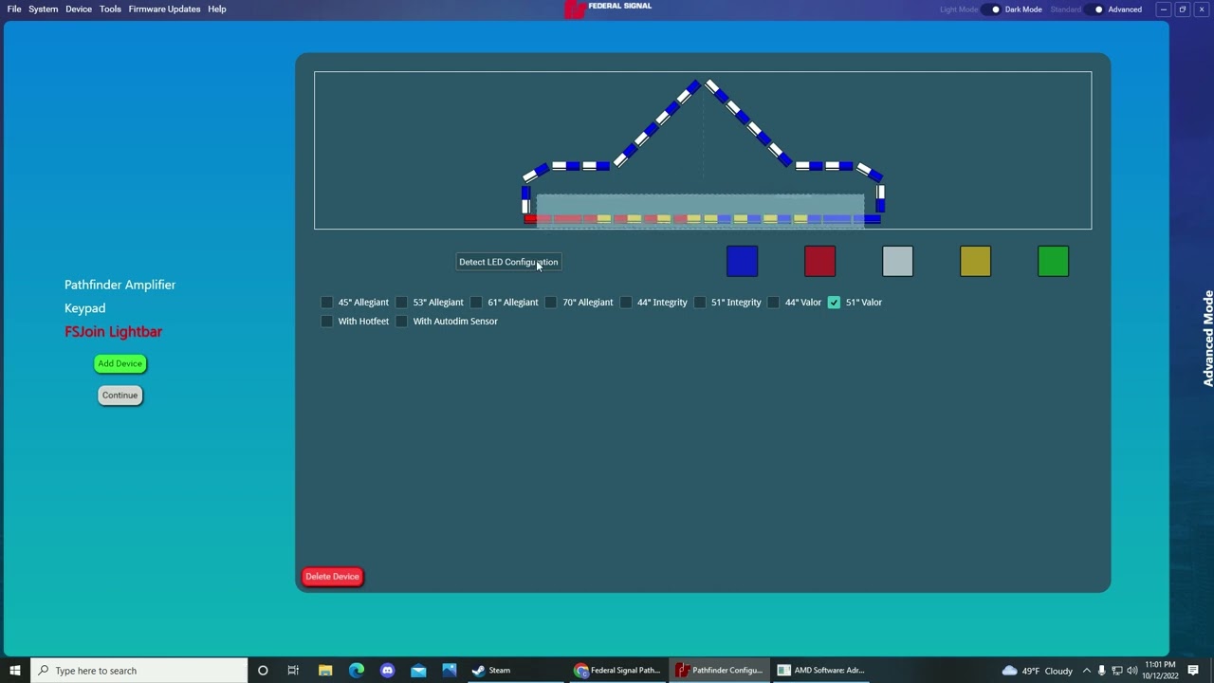
Task: Select FSJoin Lightbar in device list
Action: click(113, 332)
